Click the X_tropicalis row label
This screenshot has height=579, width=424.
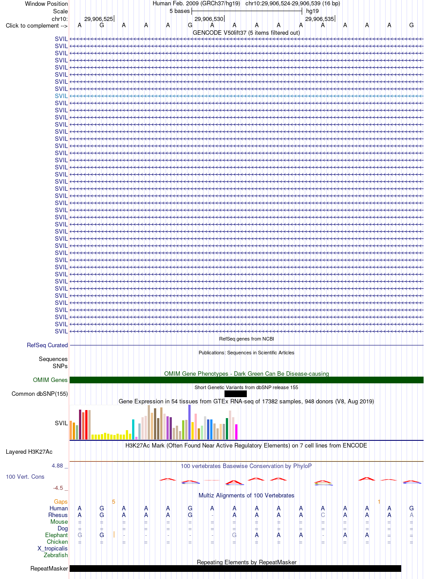pos(53,548)
